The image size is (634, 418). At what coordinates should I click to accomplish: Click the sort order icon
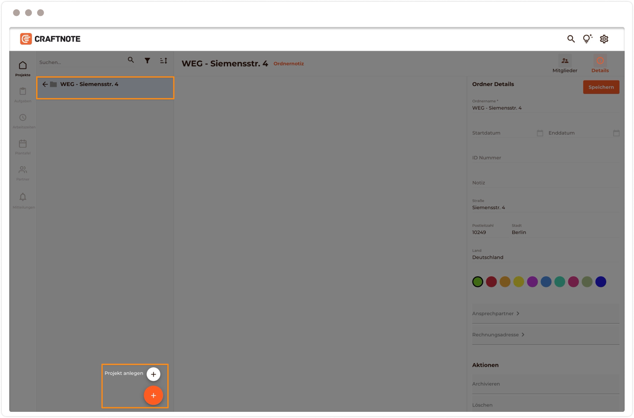pos(164,60)
